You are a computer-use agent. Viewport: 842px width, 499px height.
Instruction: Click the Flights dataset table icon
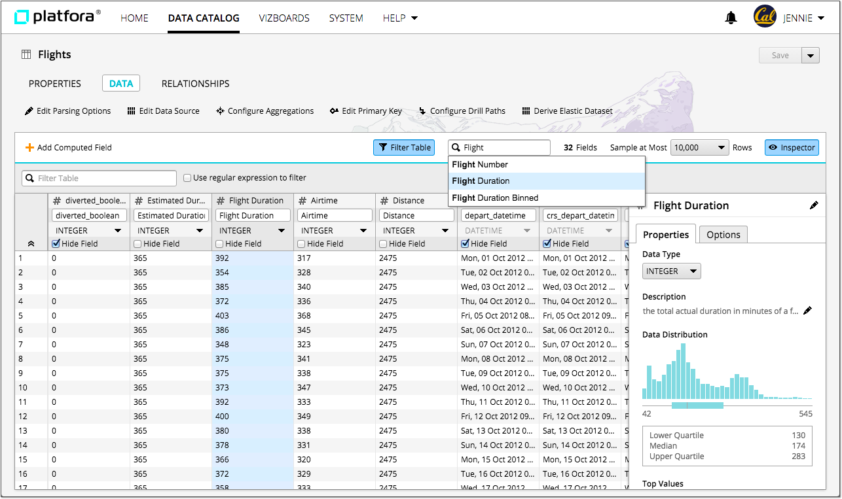pos(26,54)
